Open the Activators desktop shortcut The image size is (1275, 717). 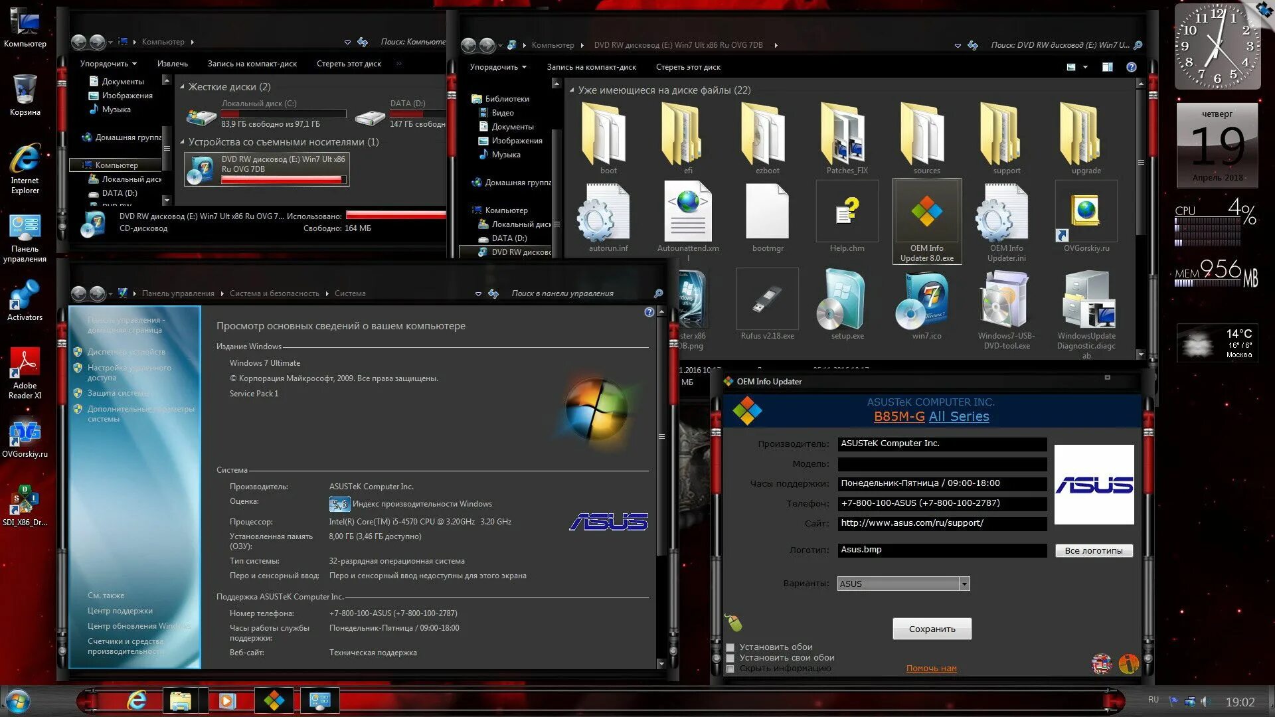[25, 294]
